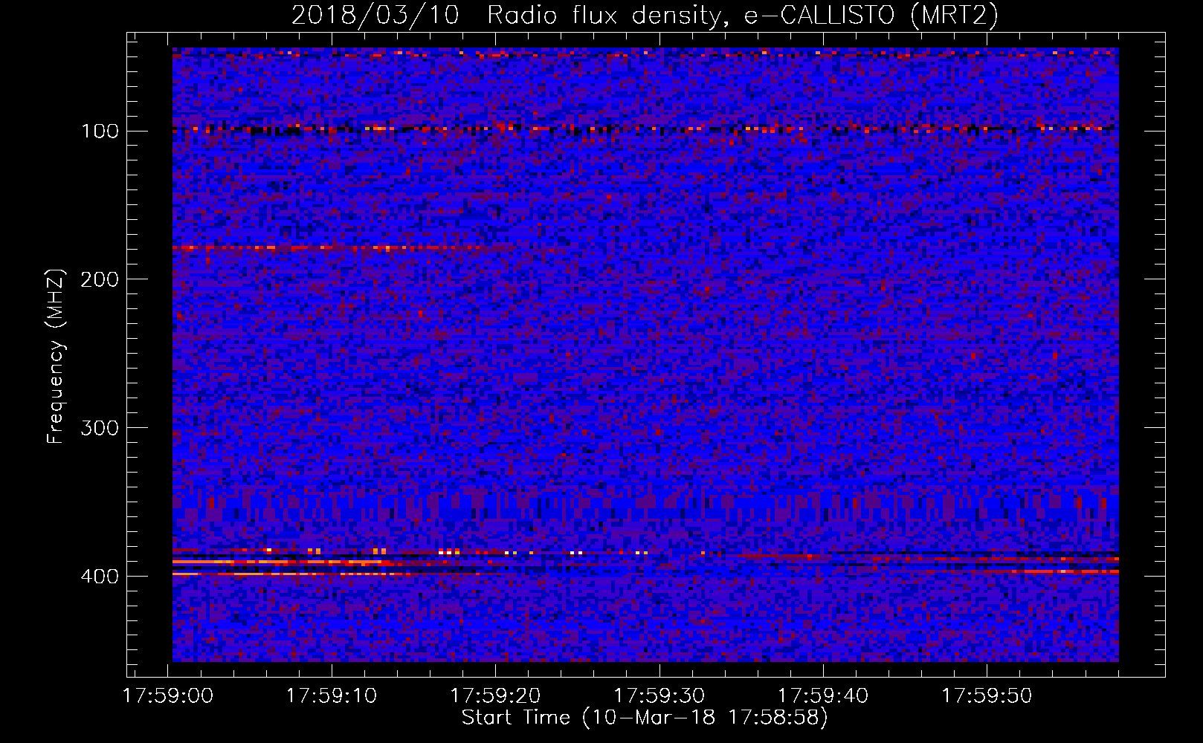Click the 17:59:00 time tick label
The image size is (1203, 743).
click(x=168, y=696)
